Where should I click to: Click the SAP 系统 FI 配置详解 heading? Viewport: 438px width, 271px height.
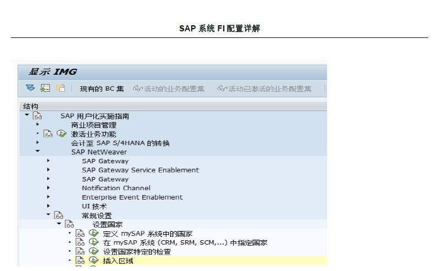click(x=220, y=28)
